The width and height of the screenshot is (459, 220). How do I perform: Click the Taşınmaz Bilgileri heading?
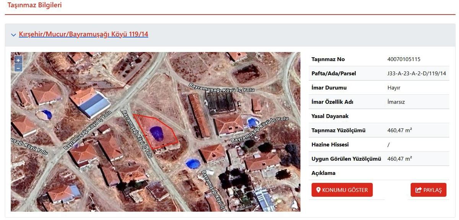tap(34, 5)
